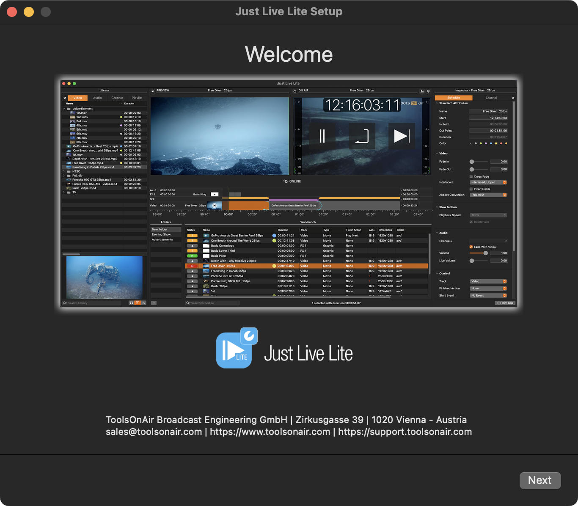The height and width of the screenshot is (506, 578).
Task: Close the Inspector panel with the X icon
Action: click(513, 98)
